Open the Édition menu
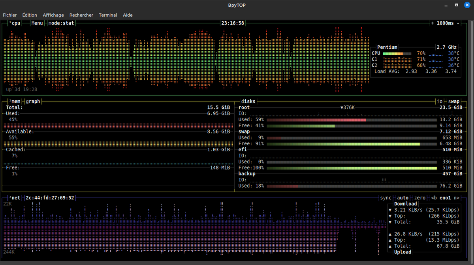Image resolution: width=474 pixels, height=265 pixels. point(30,15)
